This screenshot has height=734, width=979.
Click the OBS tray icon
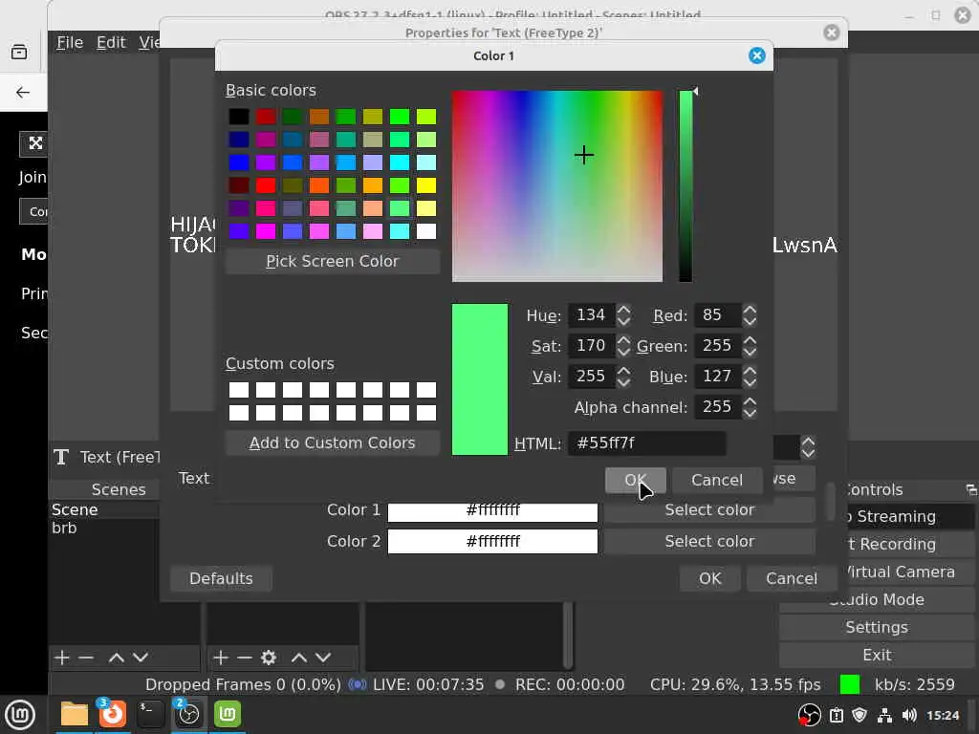[x=809, y=715]
